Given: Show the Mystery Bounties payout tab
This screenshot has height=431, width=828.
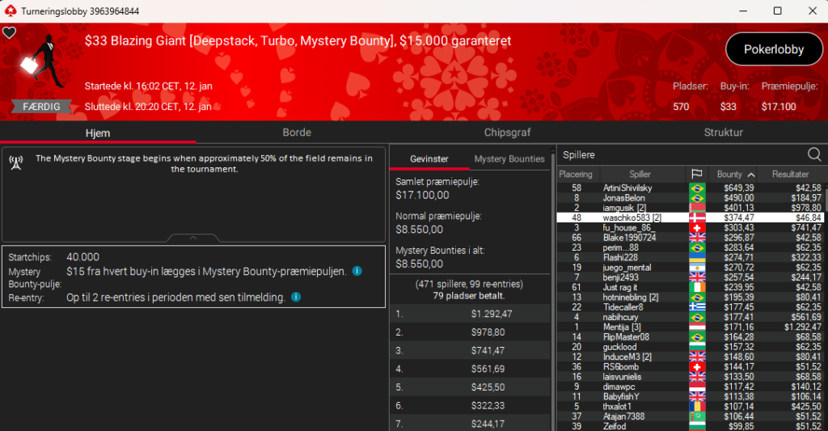Looking at the screenshot, I should pos(509,159).
